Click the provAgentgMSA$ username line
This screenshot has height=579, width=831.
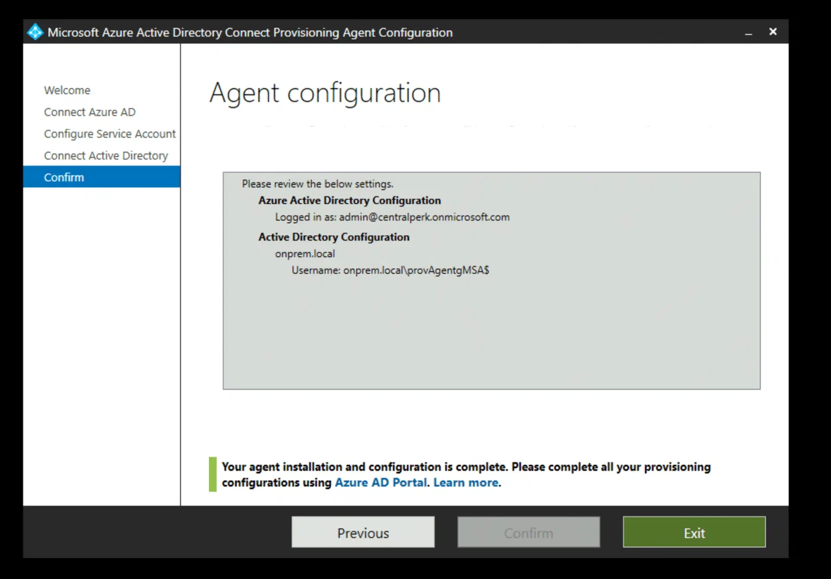(391, 270)
